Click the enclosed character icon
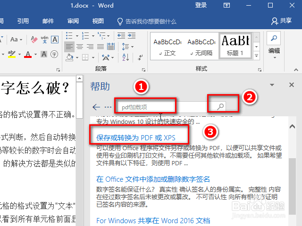Viewport: 302px width, 226px height. (x=54, y=54)
